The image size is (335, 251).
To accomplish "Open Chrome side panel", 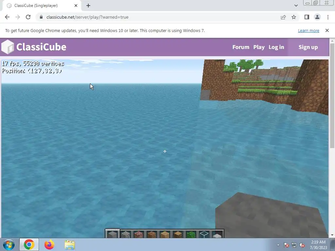I will point(307,17).
